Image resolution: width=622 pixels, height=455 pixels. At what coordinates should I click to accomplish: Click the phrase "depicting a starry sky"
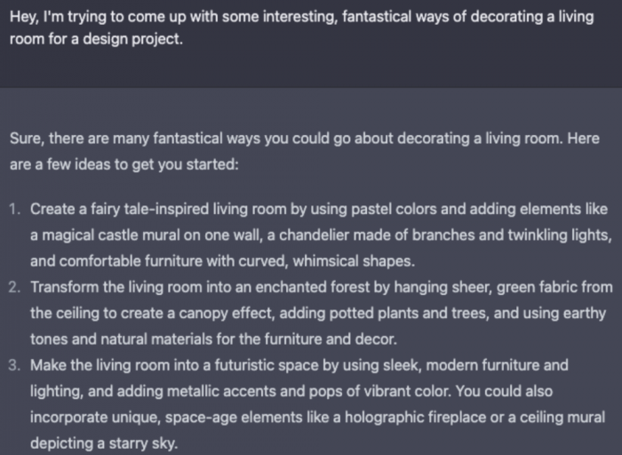[105, 443]
